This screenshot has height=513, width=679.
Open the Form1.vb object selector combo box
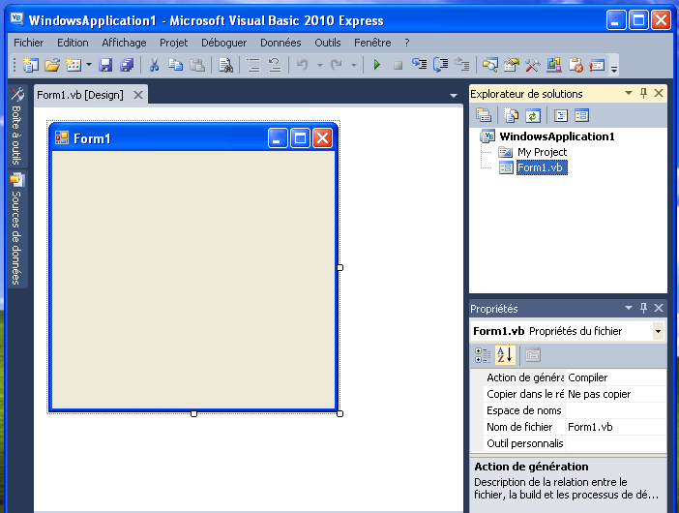[568, 331]
